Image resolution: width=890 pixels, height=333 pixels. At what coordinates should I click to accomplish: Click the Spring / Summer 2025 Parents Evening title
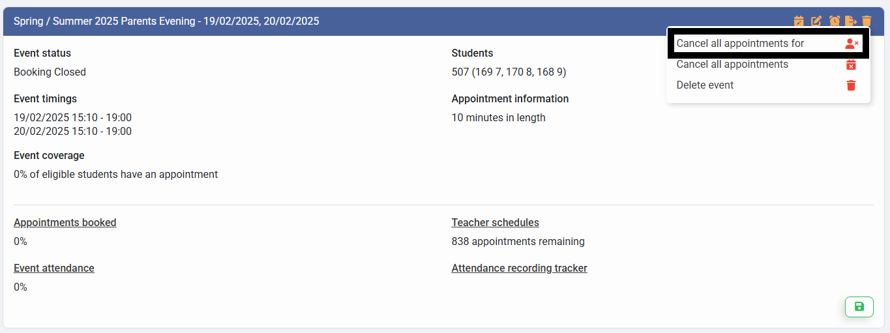(166, 22)
